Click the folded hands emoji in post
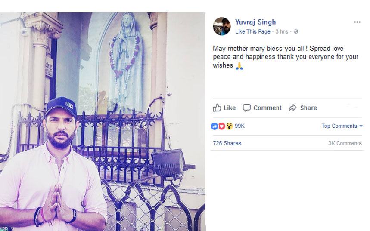Screen dimensions: 370x231 [239, 66]
